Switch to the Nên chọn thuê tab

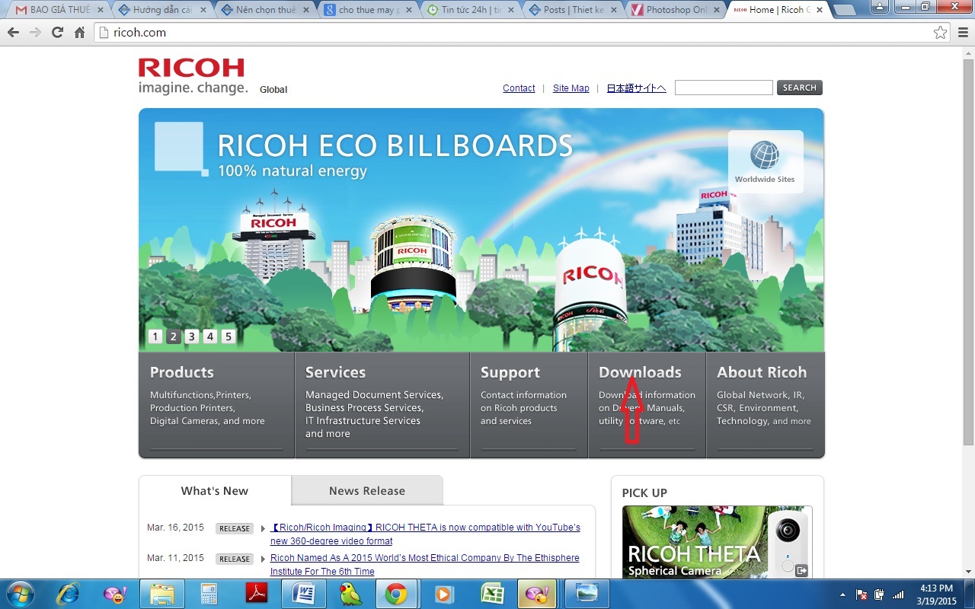263,10
